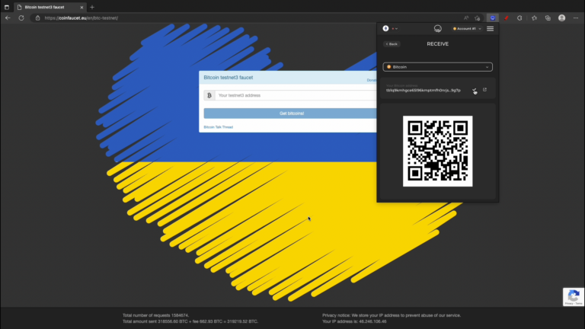The image size is (585, 329).
Task: Click the Your testnet3 address field
Action: (296, 95)
